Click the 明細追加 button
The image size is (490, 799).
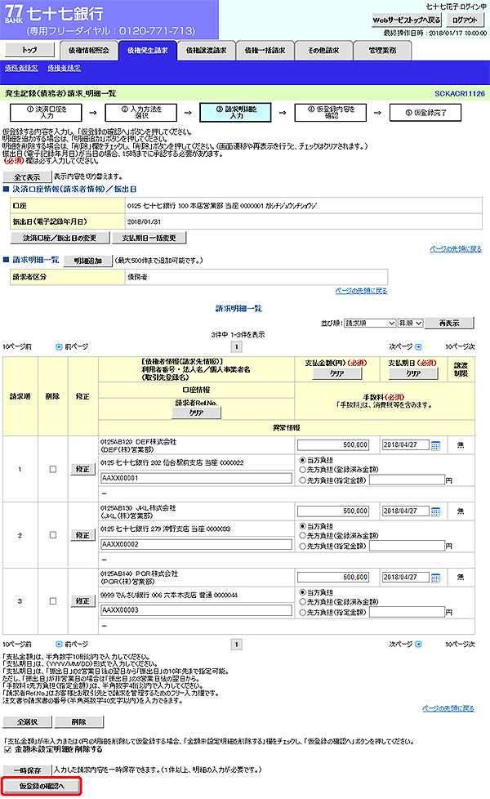click(x=88, y=261)
